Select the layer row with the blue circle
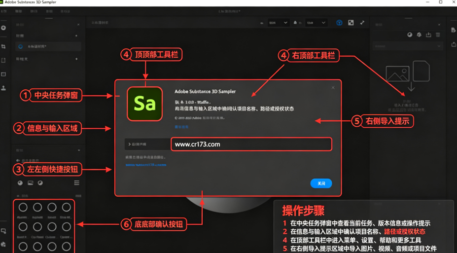457x253 pixels. click(x=48, y=46)
